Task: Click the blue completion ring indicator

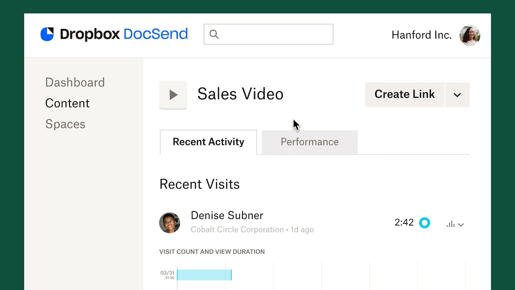Action: pyautogui.click(x=424, y=223)
